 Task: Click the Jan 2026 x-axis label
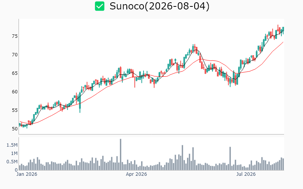point(27,174)
